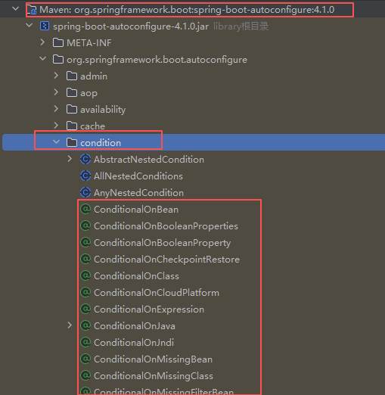This screenshot has height=395, width=385.
Task: Click the ConditionalOnJava annotation icon
Action: (85, 325)
